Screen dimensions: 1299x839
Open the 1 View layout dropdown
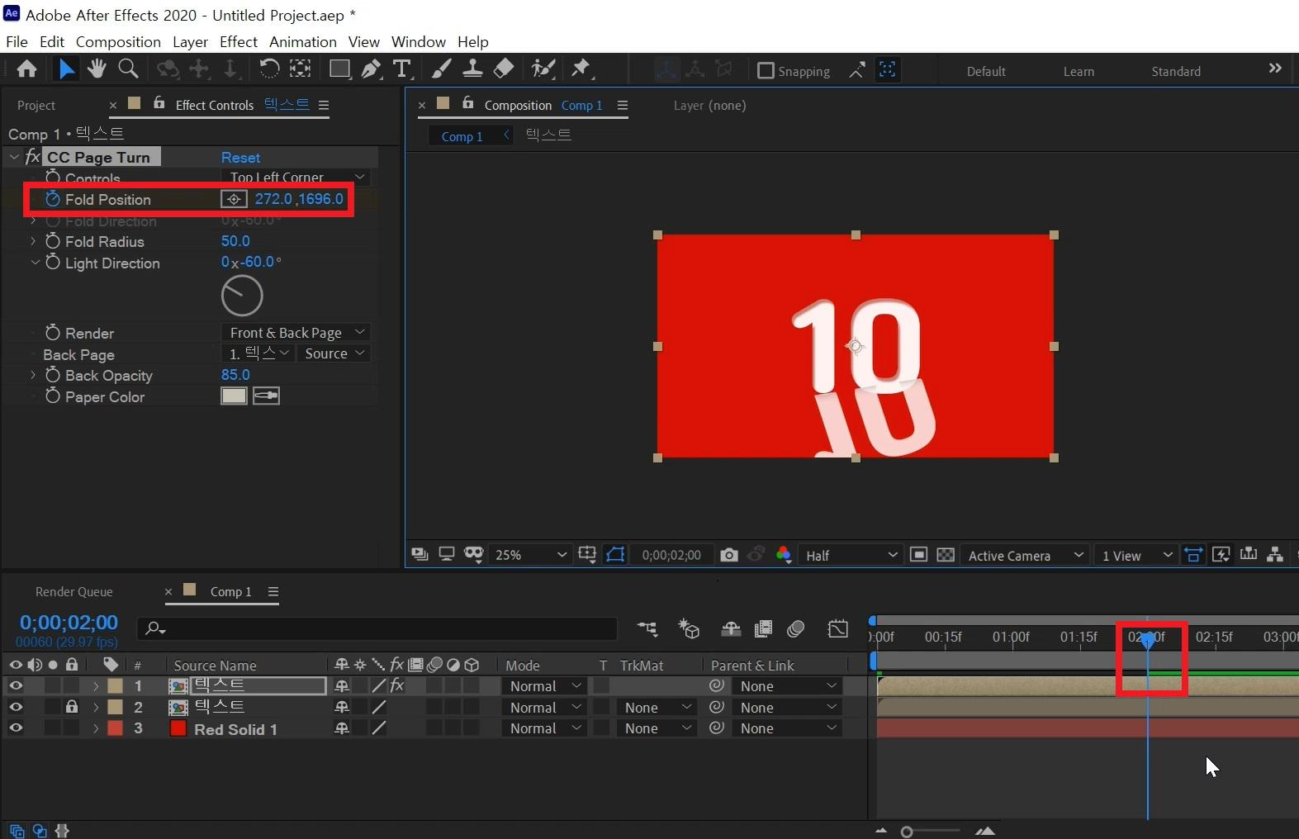click(x=1136, y=555)
